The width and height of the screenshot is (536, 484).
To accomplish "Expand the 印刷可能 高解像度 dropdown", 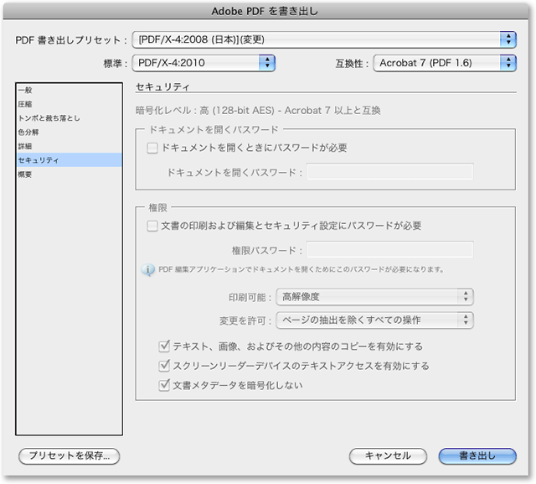I will 374,296.
